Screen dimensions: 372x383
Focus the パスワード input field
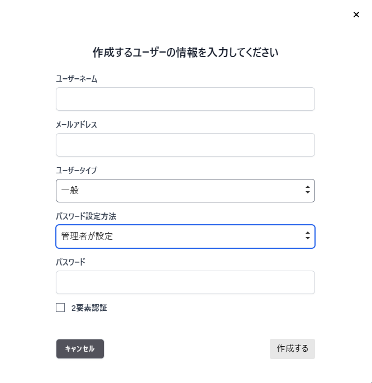[185, 282]
